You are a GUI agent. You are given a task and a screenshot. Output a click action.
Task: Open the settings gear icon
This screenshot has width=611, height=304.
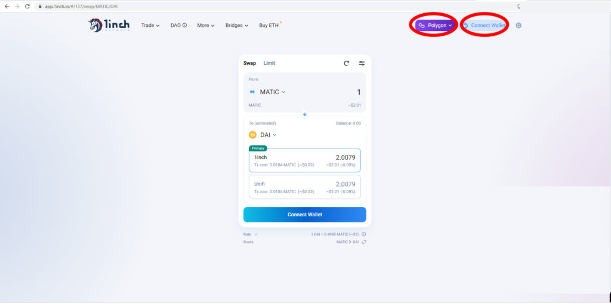[x=519, y=25]
